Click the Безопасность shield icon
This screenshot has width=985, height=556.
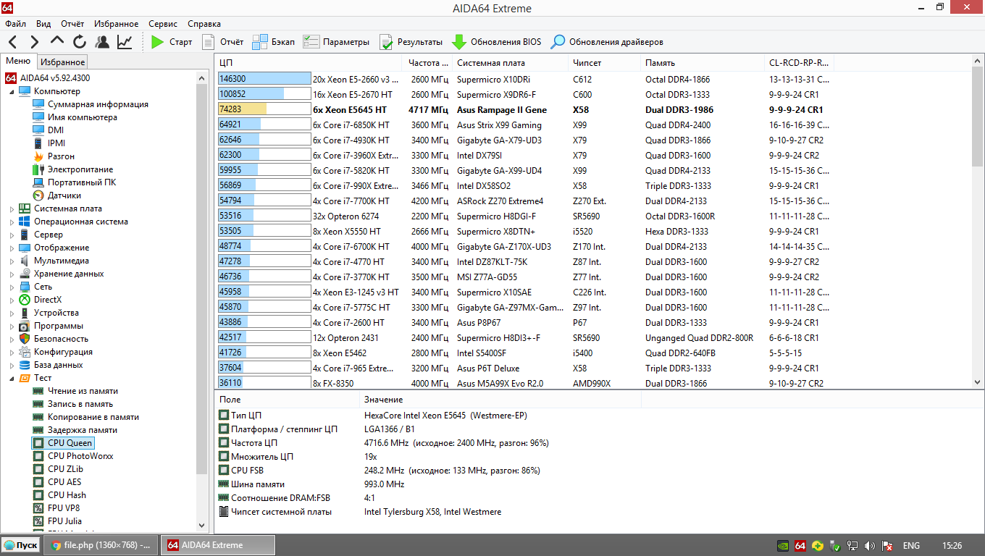tap(24, 339)
